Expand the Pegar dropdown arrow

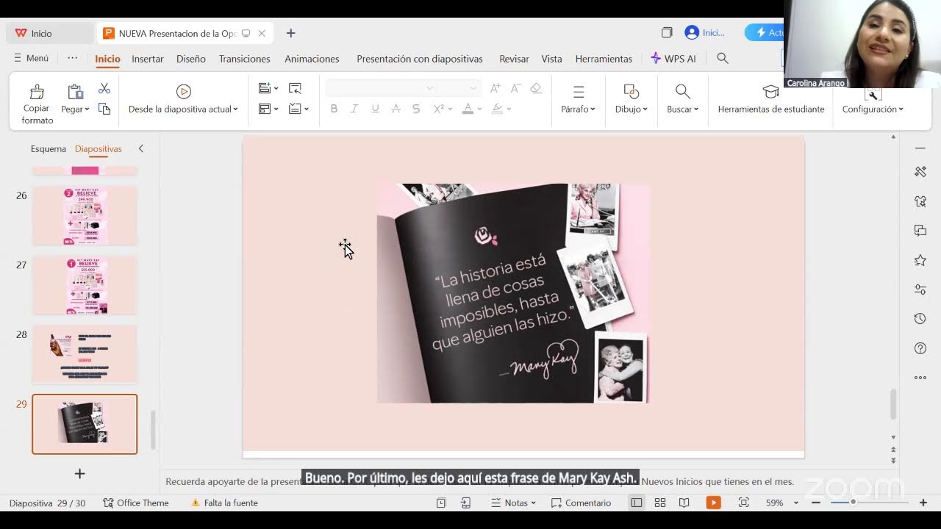pos(87,109)
